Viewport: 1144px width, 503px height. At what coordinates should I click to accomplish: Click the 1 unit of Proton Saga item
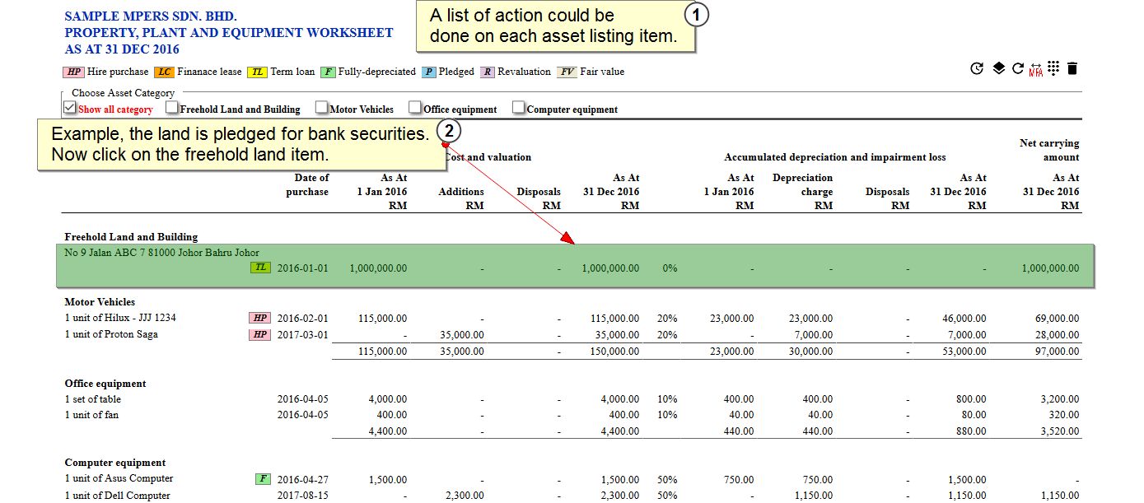tap(111, 335)
